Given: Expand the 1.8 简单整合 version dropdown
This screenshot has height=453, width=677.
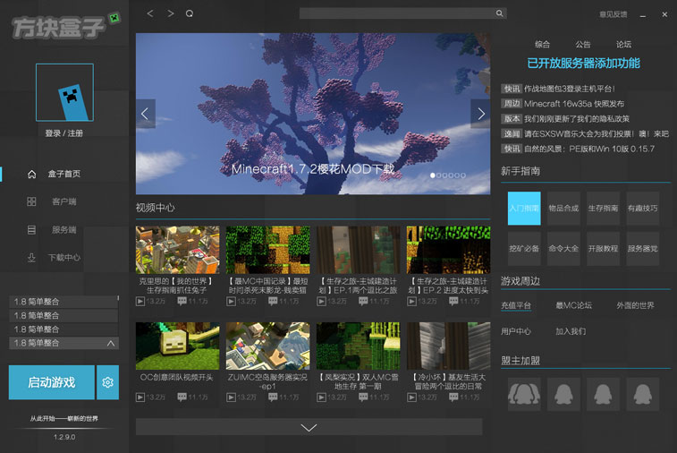Looking at the screenshot, I should coord(111,343).
